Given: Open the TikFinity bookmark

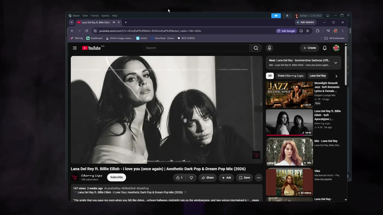Looking at the screenshot, I should point(77,38).
